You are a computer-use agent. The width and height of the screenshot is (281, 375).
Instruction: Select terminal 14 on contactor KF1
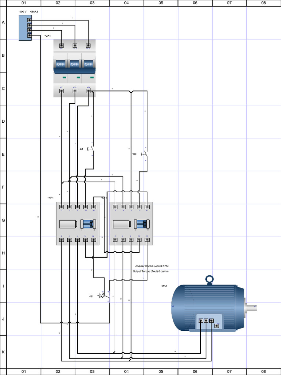point(86,240)
